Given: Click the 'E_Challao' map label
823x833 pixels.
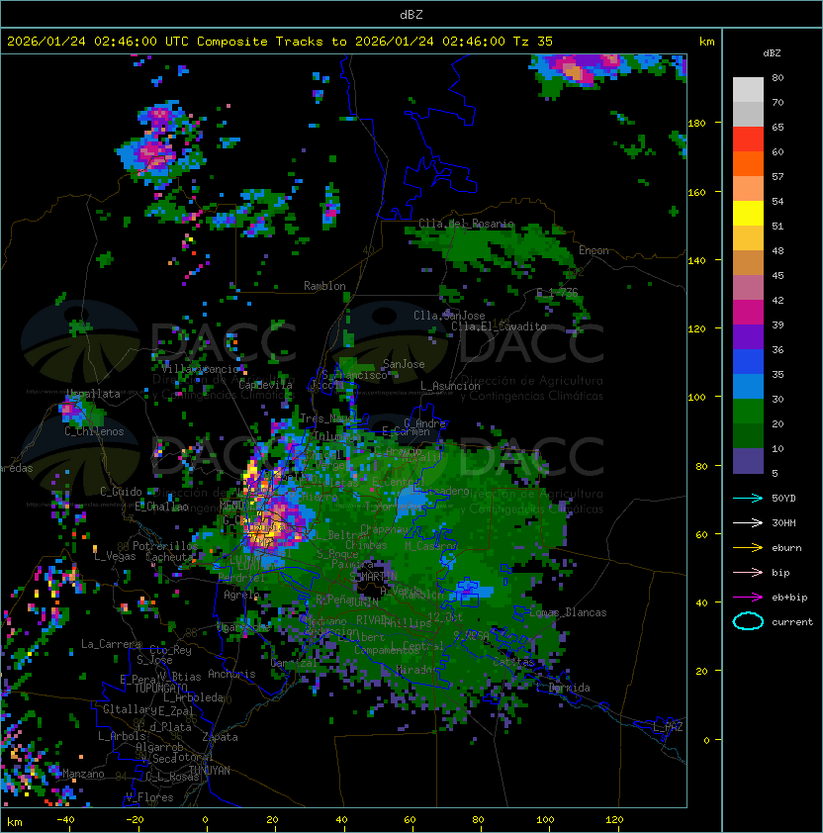Looking at the screenshot, I should click(x=161, y=507).
